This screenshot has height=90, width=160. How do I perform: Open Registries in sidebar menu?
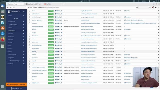point(11,58)
